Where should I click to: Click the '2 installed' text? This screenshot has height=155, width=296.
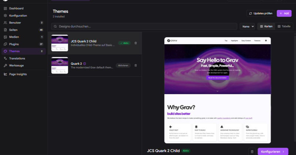point(59,17)
